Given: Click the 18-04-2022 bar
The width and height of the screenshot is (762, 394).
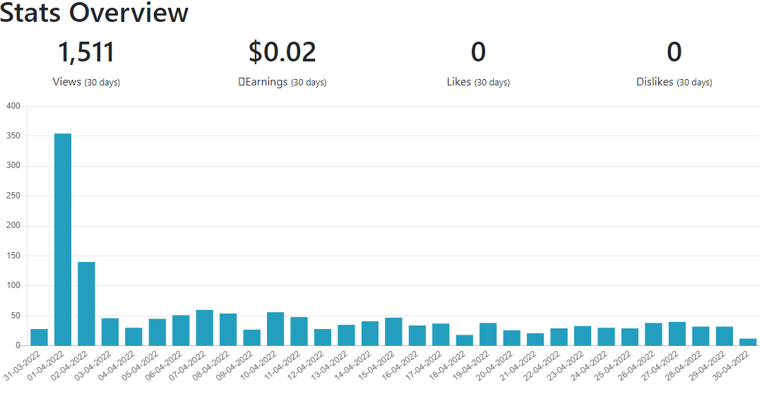Looking at the screenshot, I should [x=465, y=340].
